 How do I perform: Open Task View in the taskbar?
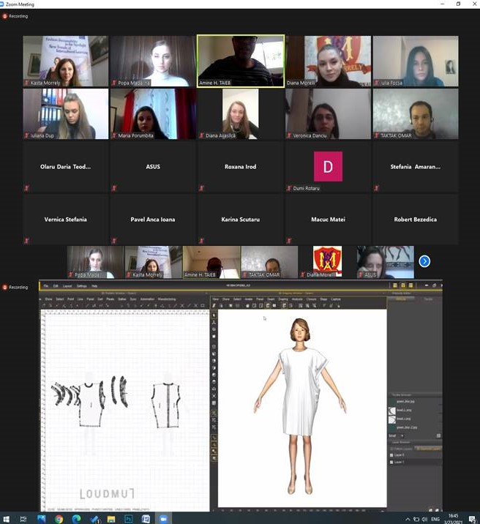(x=23, y=519)
